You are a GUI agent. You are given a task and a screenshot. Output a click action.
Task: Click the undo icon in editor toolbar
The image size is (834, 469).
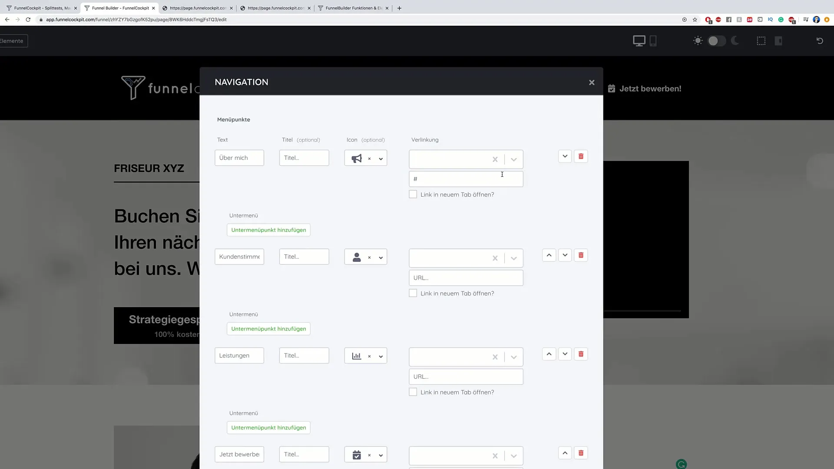pos(820,41)
